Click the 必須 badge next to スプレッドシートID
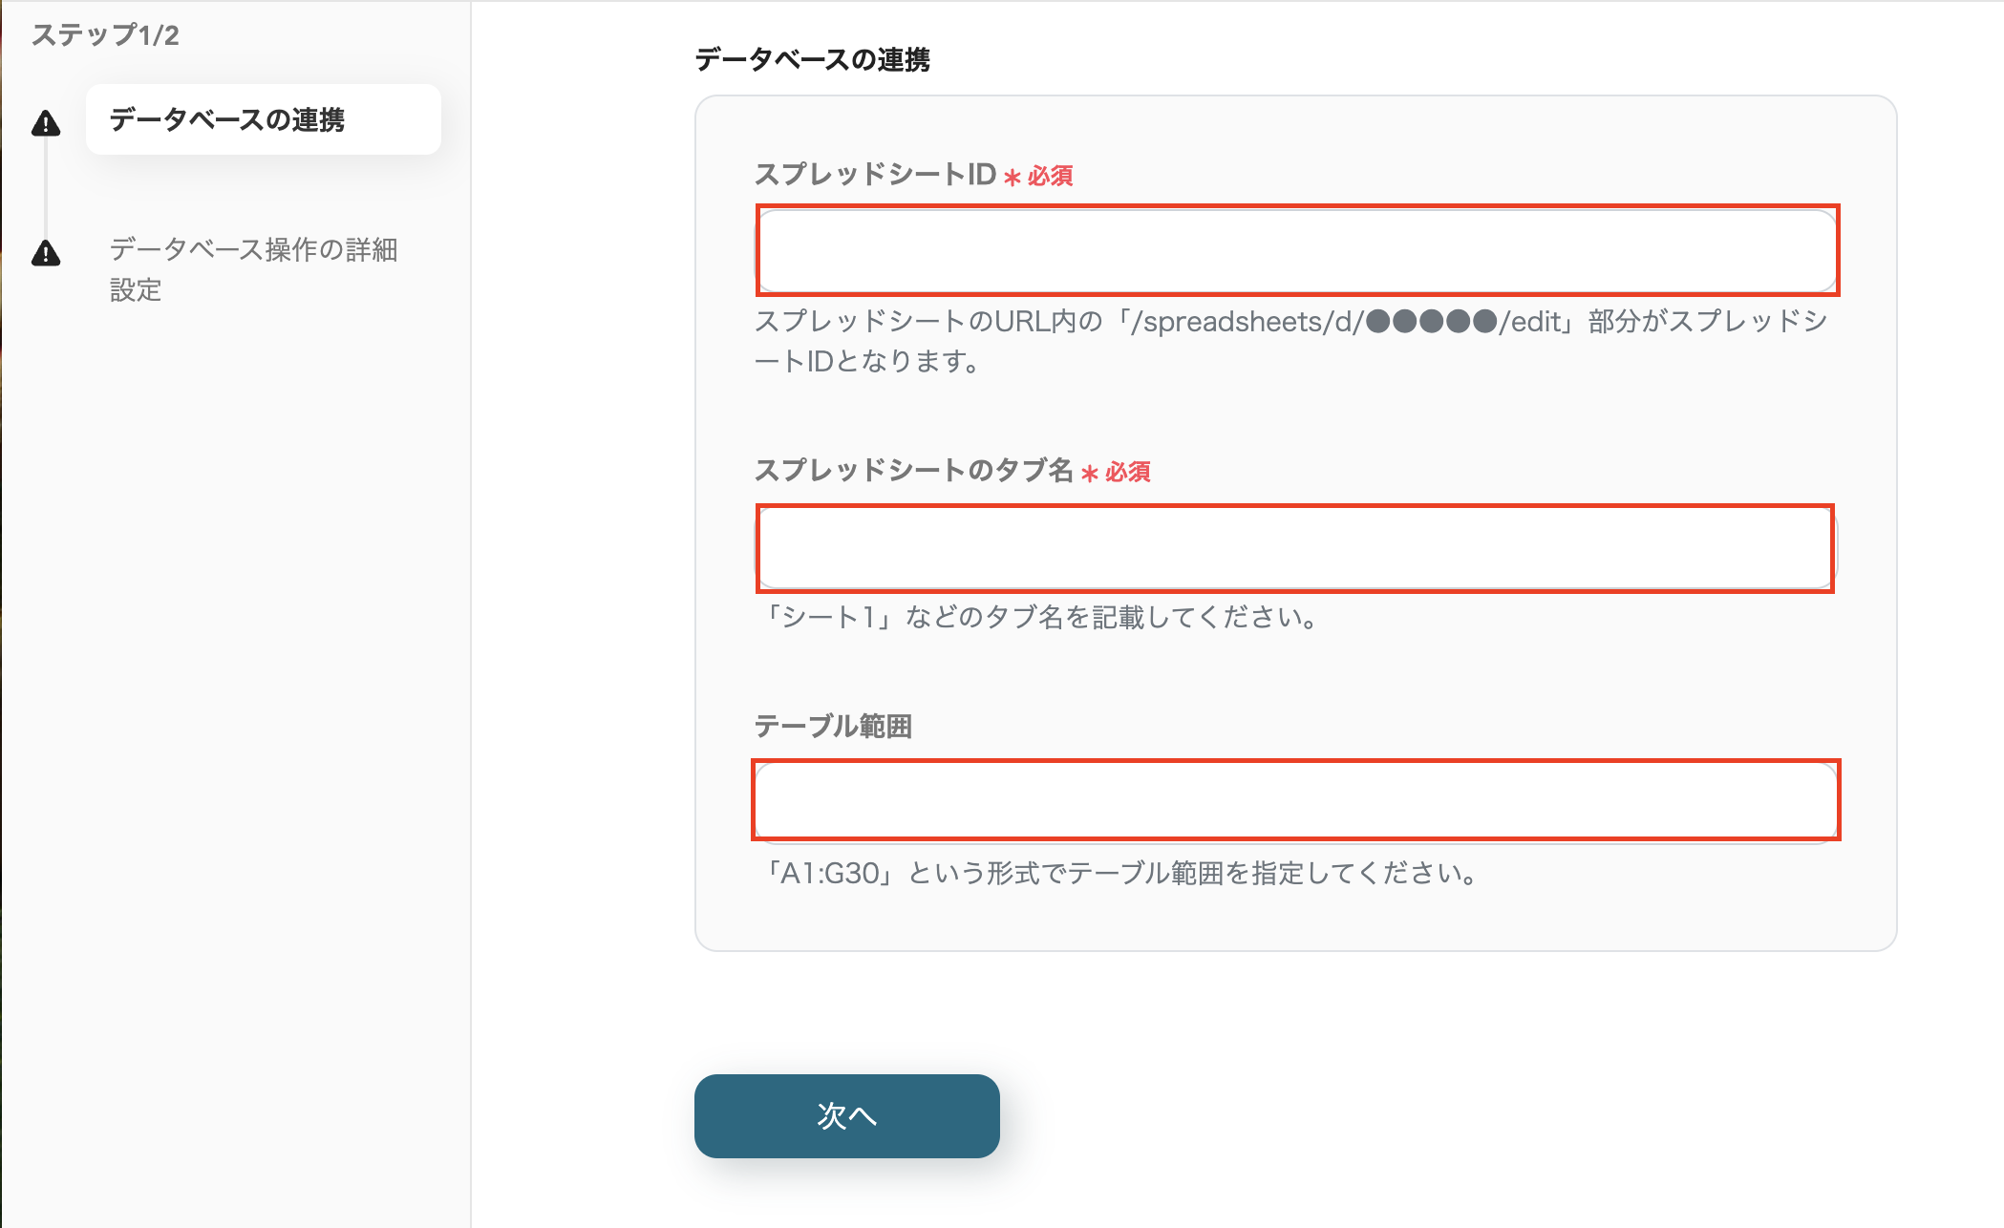Viewport: 2004px width, 1228px height. coord(1049,176)
